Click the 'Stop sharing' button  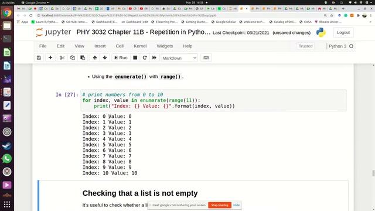click(220, 205)
